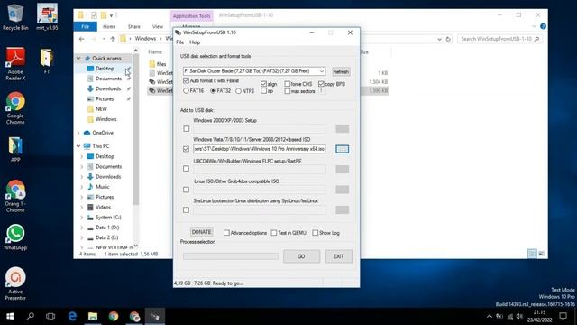The image size is (577, 325).
Task: Switch Explorer to details view icon
Action: point(532,254)
